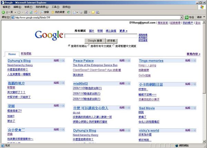The height and width of the screenshot is (148, 207).
Task: Open the 檔案(F) menu
Action: coord(6,7)
